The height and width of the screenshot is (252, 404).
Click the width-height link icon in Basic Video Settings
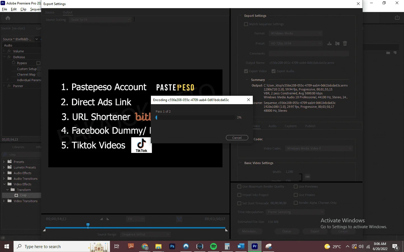[307, 177]
